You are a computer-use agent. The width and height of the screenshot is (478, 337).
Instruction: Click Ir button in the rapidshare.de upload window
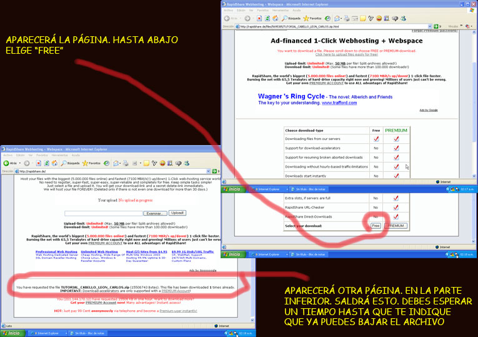216,171
